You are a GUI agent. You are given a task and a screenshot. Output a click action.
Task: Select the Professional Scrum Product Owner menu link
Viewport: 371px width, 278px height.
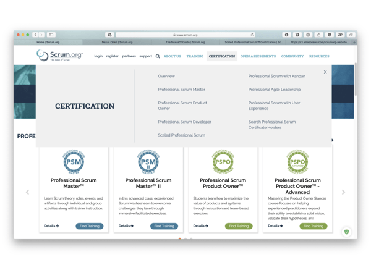point(182,106)
